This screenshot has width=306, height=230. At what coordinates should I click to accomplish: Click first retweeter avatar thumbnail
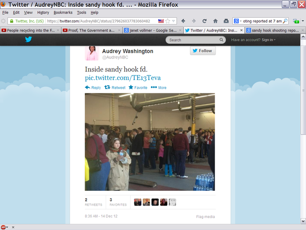[138, 202]
